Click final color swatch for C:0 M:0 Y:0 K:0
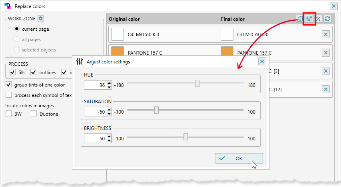 [227, 34]
